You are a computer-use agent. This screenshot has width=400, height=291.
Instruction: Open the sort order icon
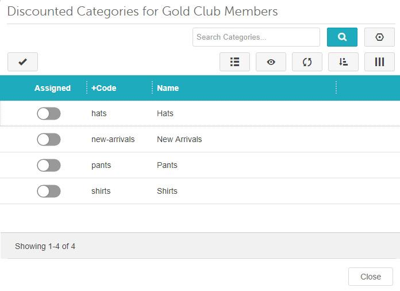(343, 62)
